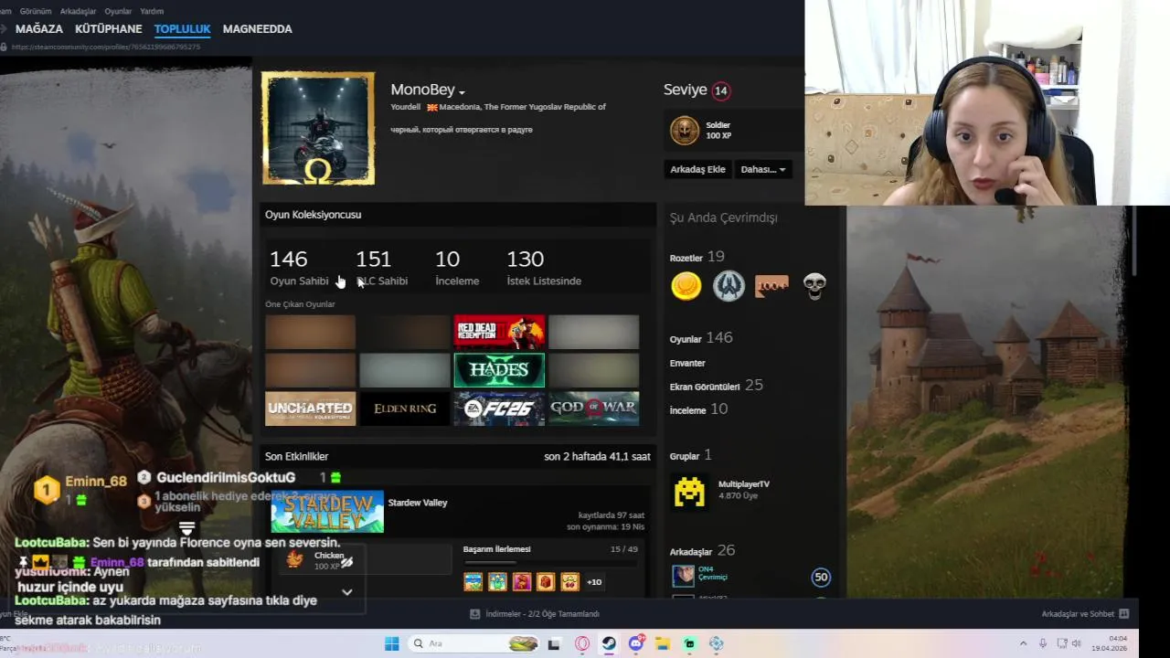Open the Rozetler 19 link
This screenshot has width=1170, height=658.
coord(697,257)
